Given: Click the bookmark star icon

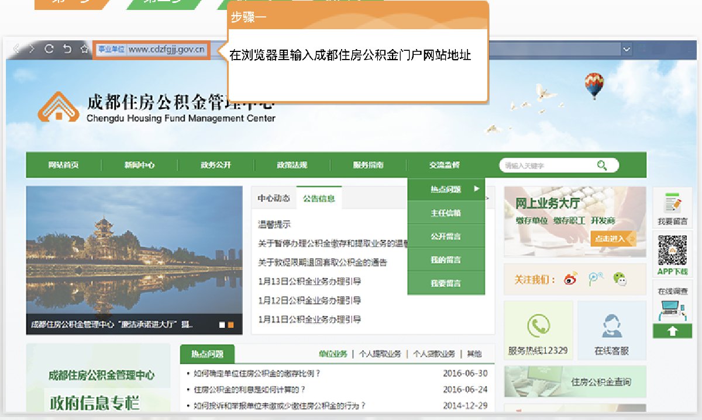Looking at the screenshot, I should (84, 49).
